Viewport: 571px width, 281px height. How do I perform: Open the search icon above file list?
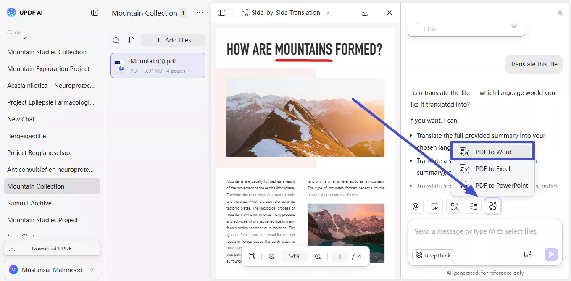pos(116,40)
